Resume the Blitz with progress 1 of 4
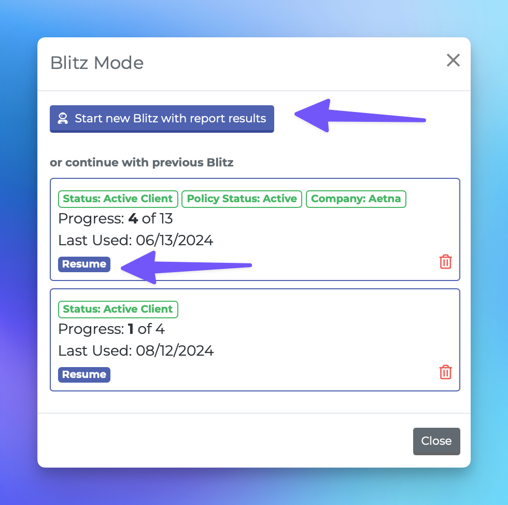508x505 pixels. pos(84,375)
